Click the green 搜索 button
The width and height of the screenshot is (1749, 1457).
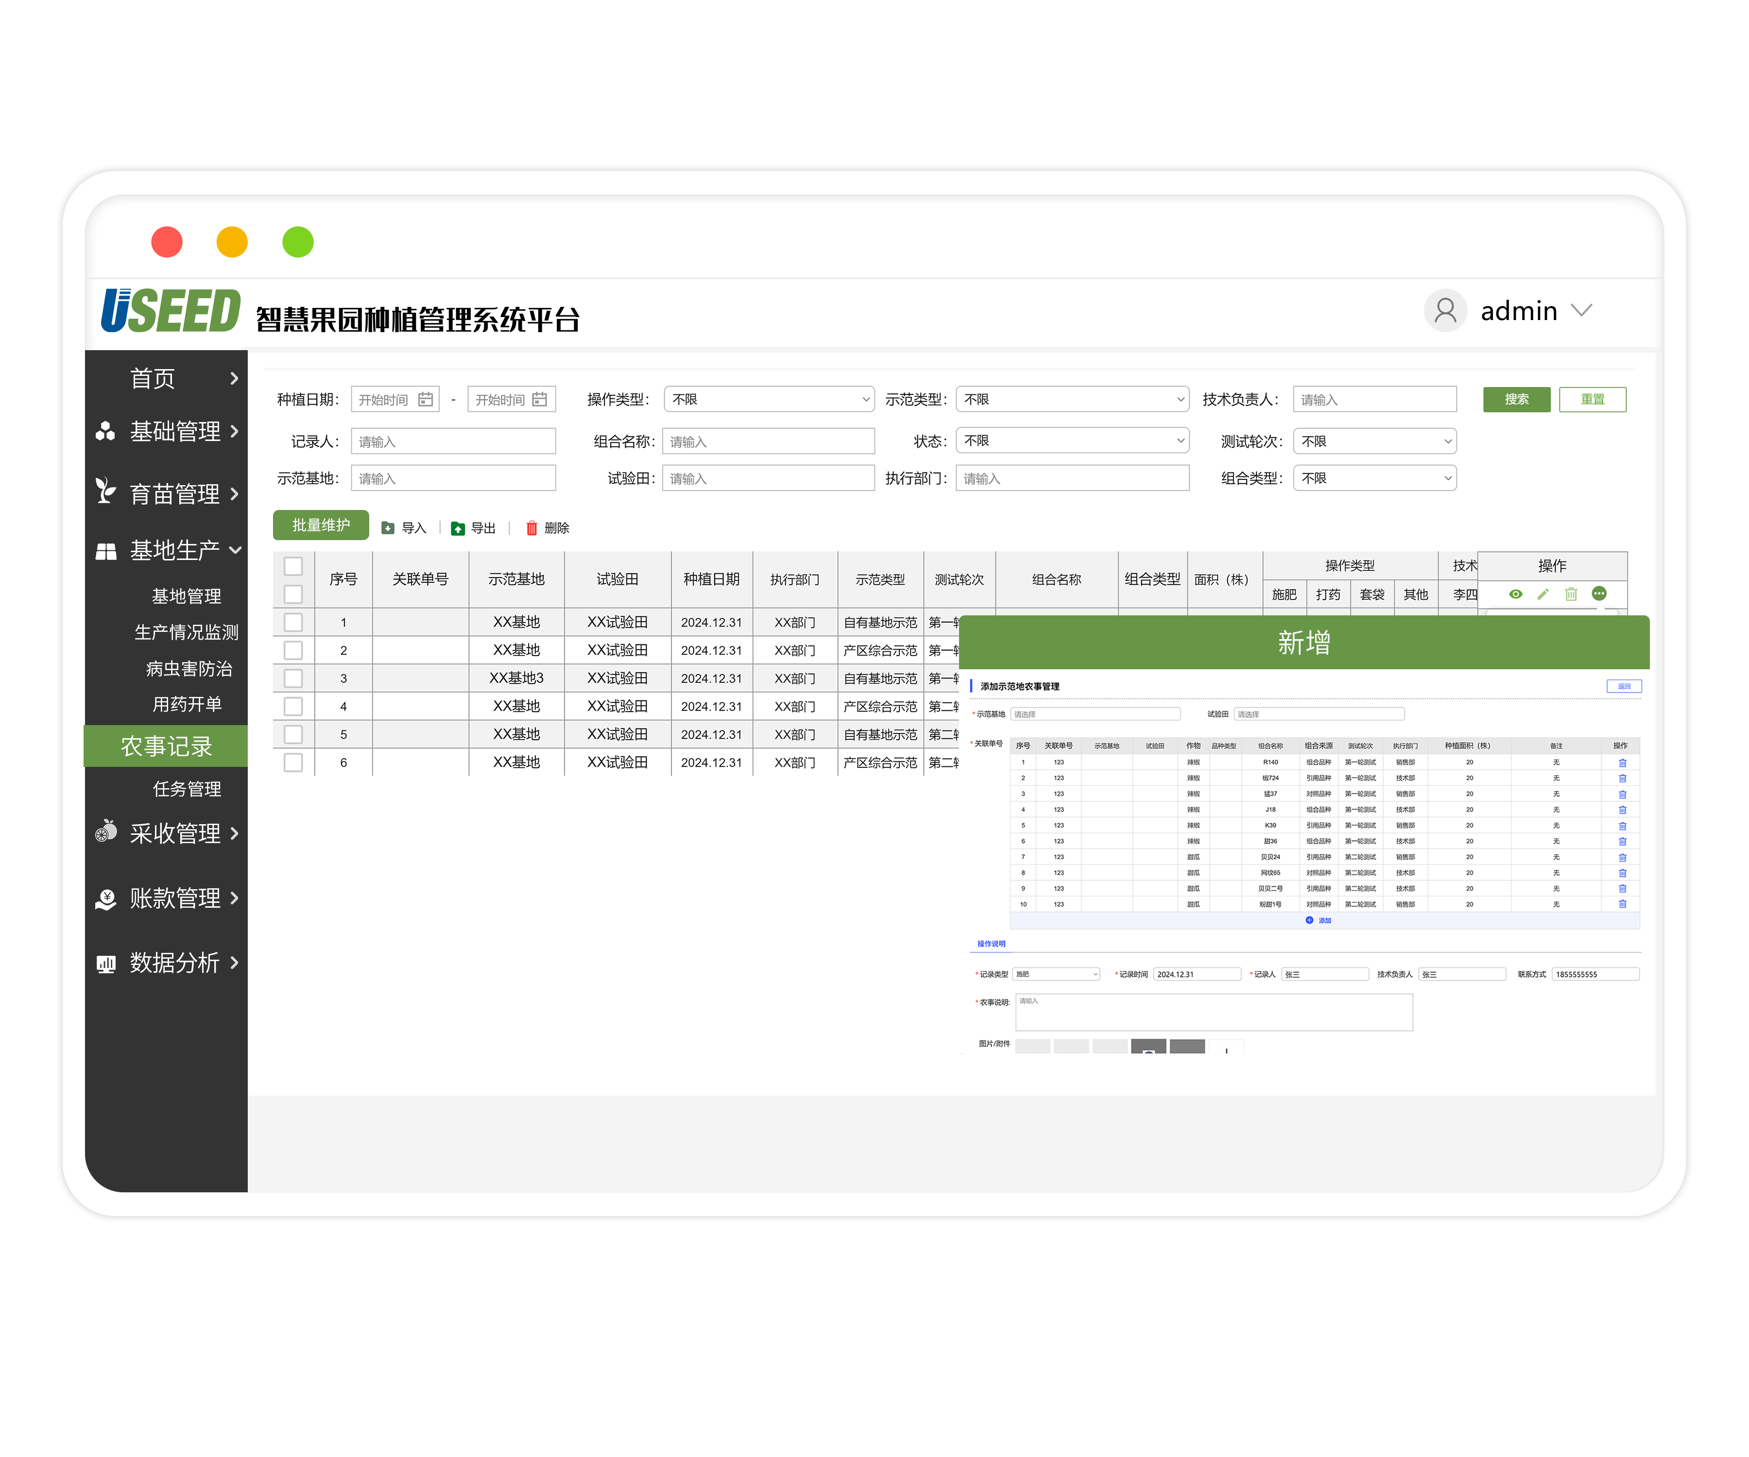[1516, 400]
